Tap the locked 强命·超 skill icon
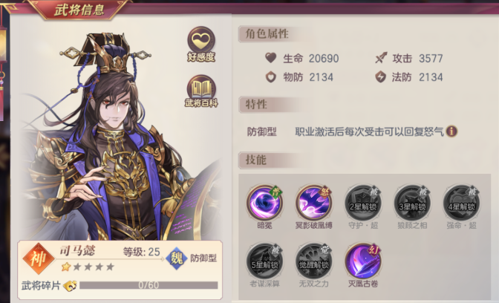The height and width of the screenshot is (303, 499). [461, 203]
